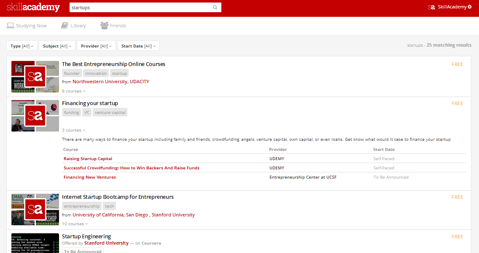
Task: Click the Studying Now laptop icon
Action: pyautogui.click(x=11, y=26)
